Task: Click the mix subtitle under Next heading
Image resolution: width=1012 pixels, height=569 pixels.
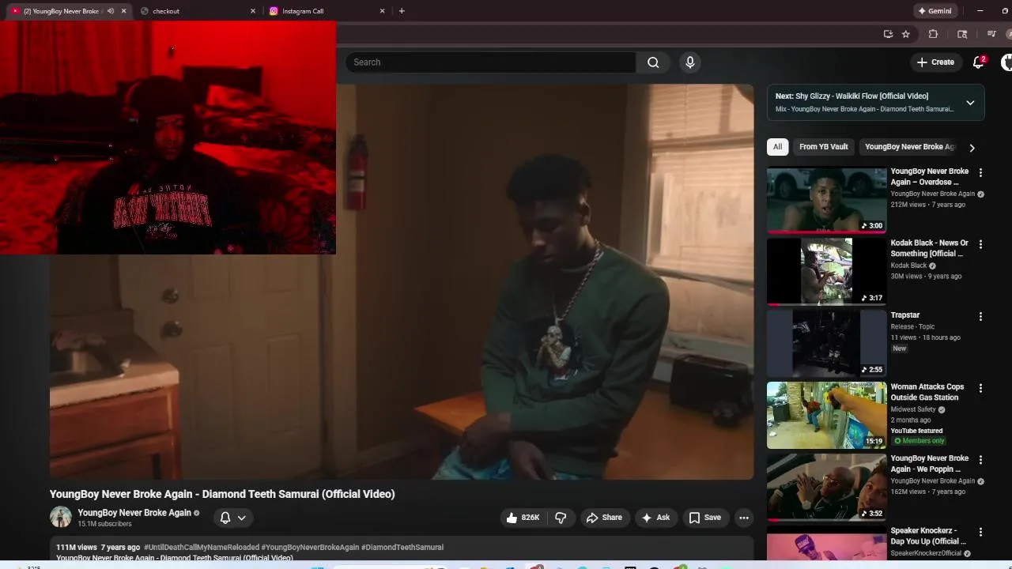Action: (864, 109)
